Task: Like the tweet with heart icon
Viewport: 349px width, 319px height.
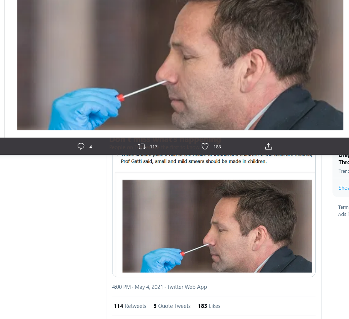Action: (x=205, y=146)
